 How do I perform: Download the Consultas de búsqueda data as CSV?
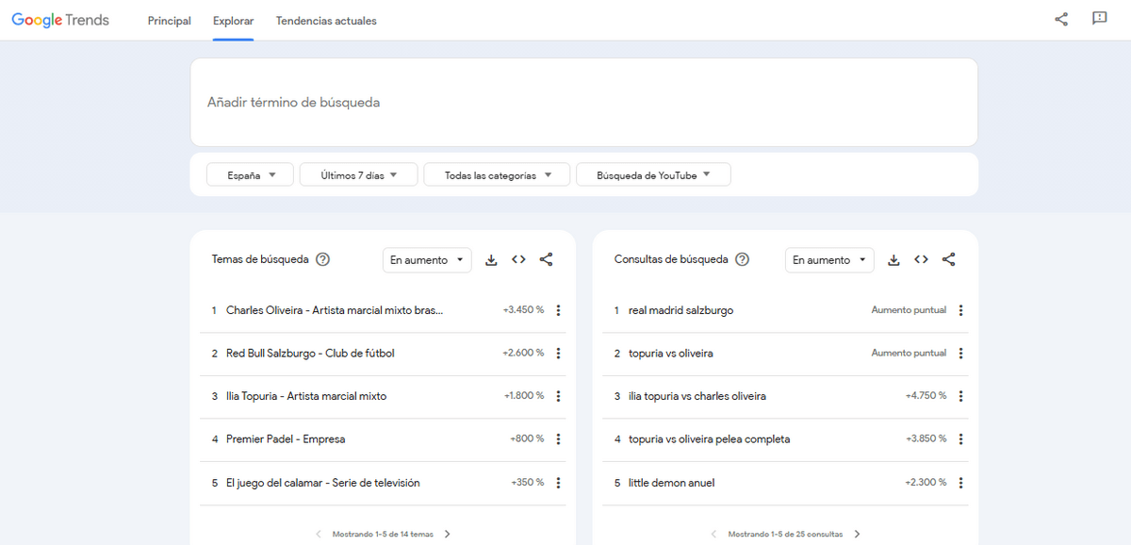[x=893, y=260]
